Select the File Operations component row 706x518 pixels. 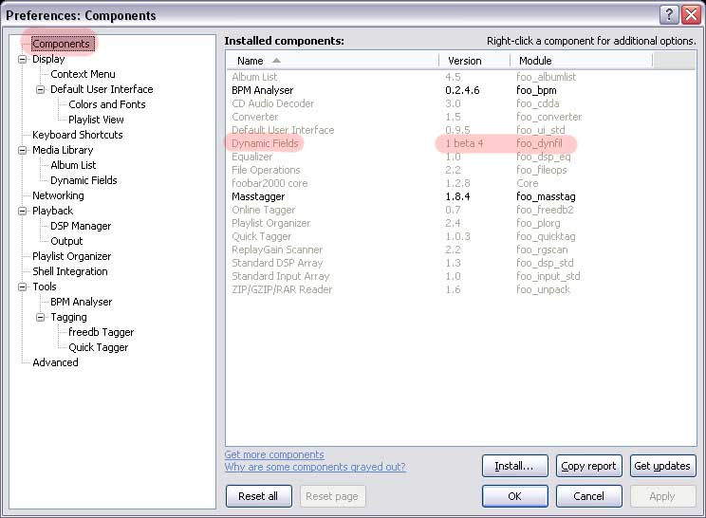coord(460,170)
